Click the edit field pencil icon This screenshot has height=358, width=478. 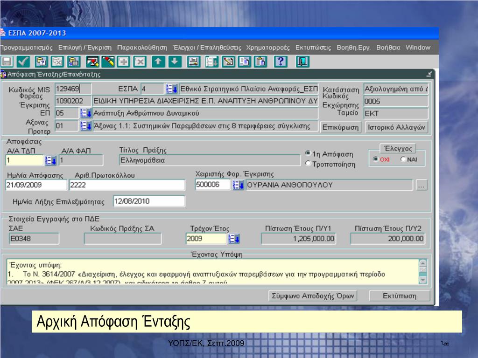[228, 62]
